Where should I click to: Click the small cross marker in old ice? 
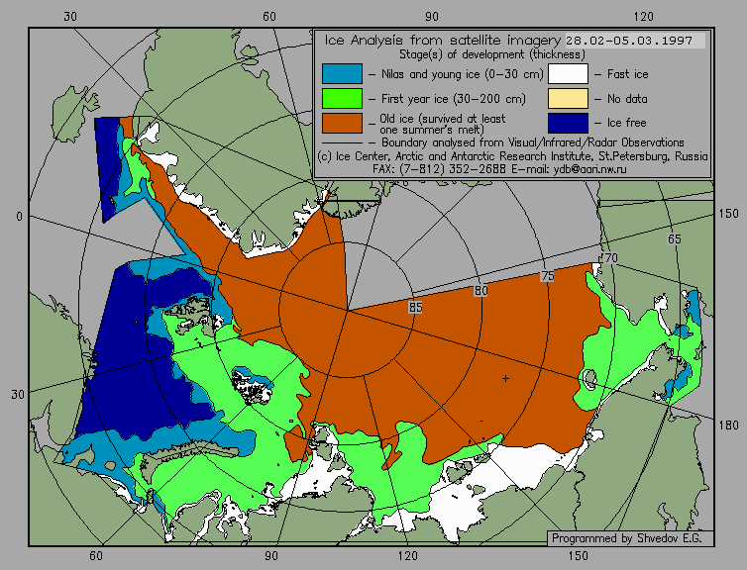click(505, 379)
